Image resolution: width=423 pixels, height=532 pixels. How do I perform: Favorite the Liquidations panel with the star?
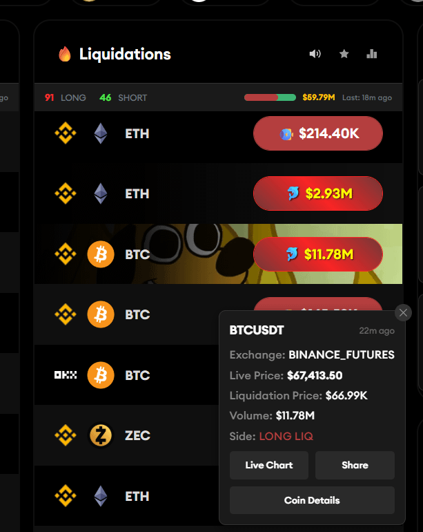click(344, 54)
